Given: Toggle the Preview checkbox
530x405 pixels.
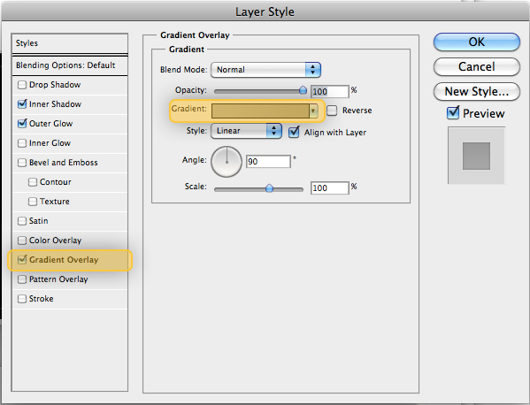Looking at the screenshot, I should (x=453, y=113).
